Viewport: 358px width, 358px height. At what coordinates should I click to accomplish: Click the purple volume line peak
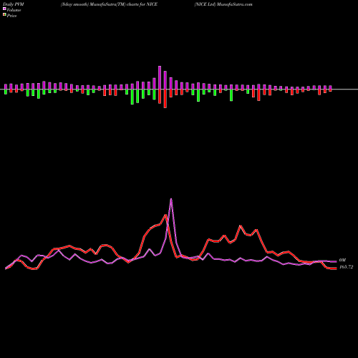point(171,199)
